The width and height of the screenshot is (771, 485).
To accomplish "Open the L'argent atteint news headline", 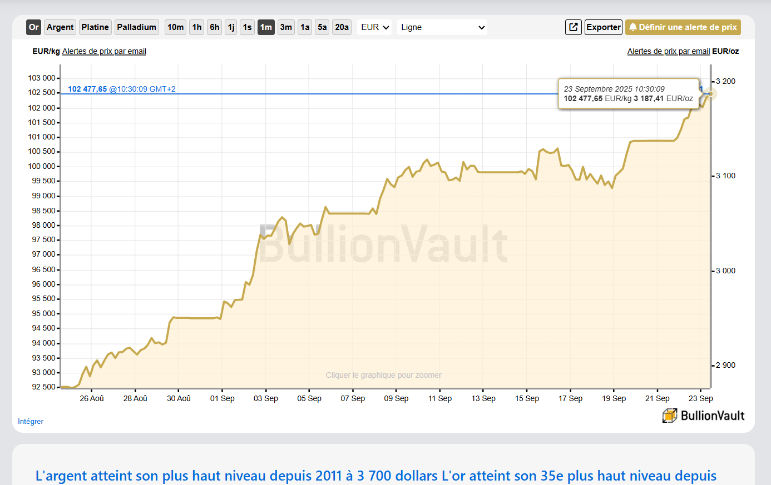I will 376,476.
